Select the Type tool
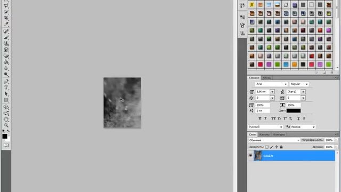This screenshot has width=341, height=192. tap(6, 87)
